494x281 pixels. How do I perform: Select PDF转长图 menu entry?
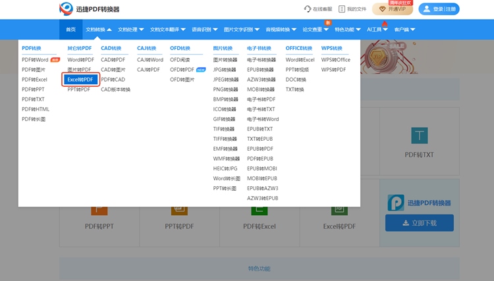pos(34,119)
